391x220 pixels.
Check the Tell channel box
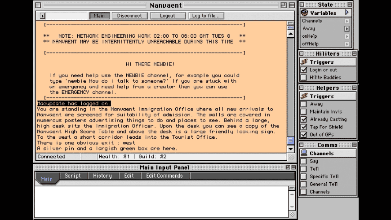[x=303, y=169]
